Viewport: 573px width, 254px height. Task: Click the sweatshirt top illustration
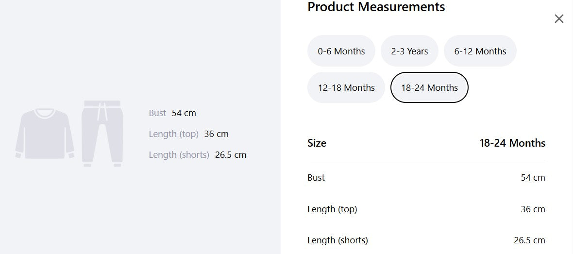click(x=45, y=134)
